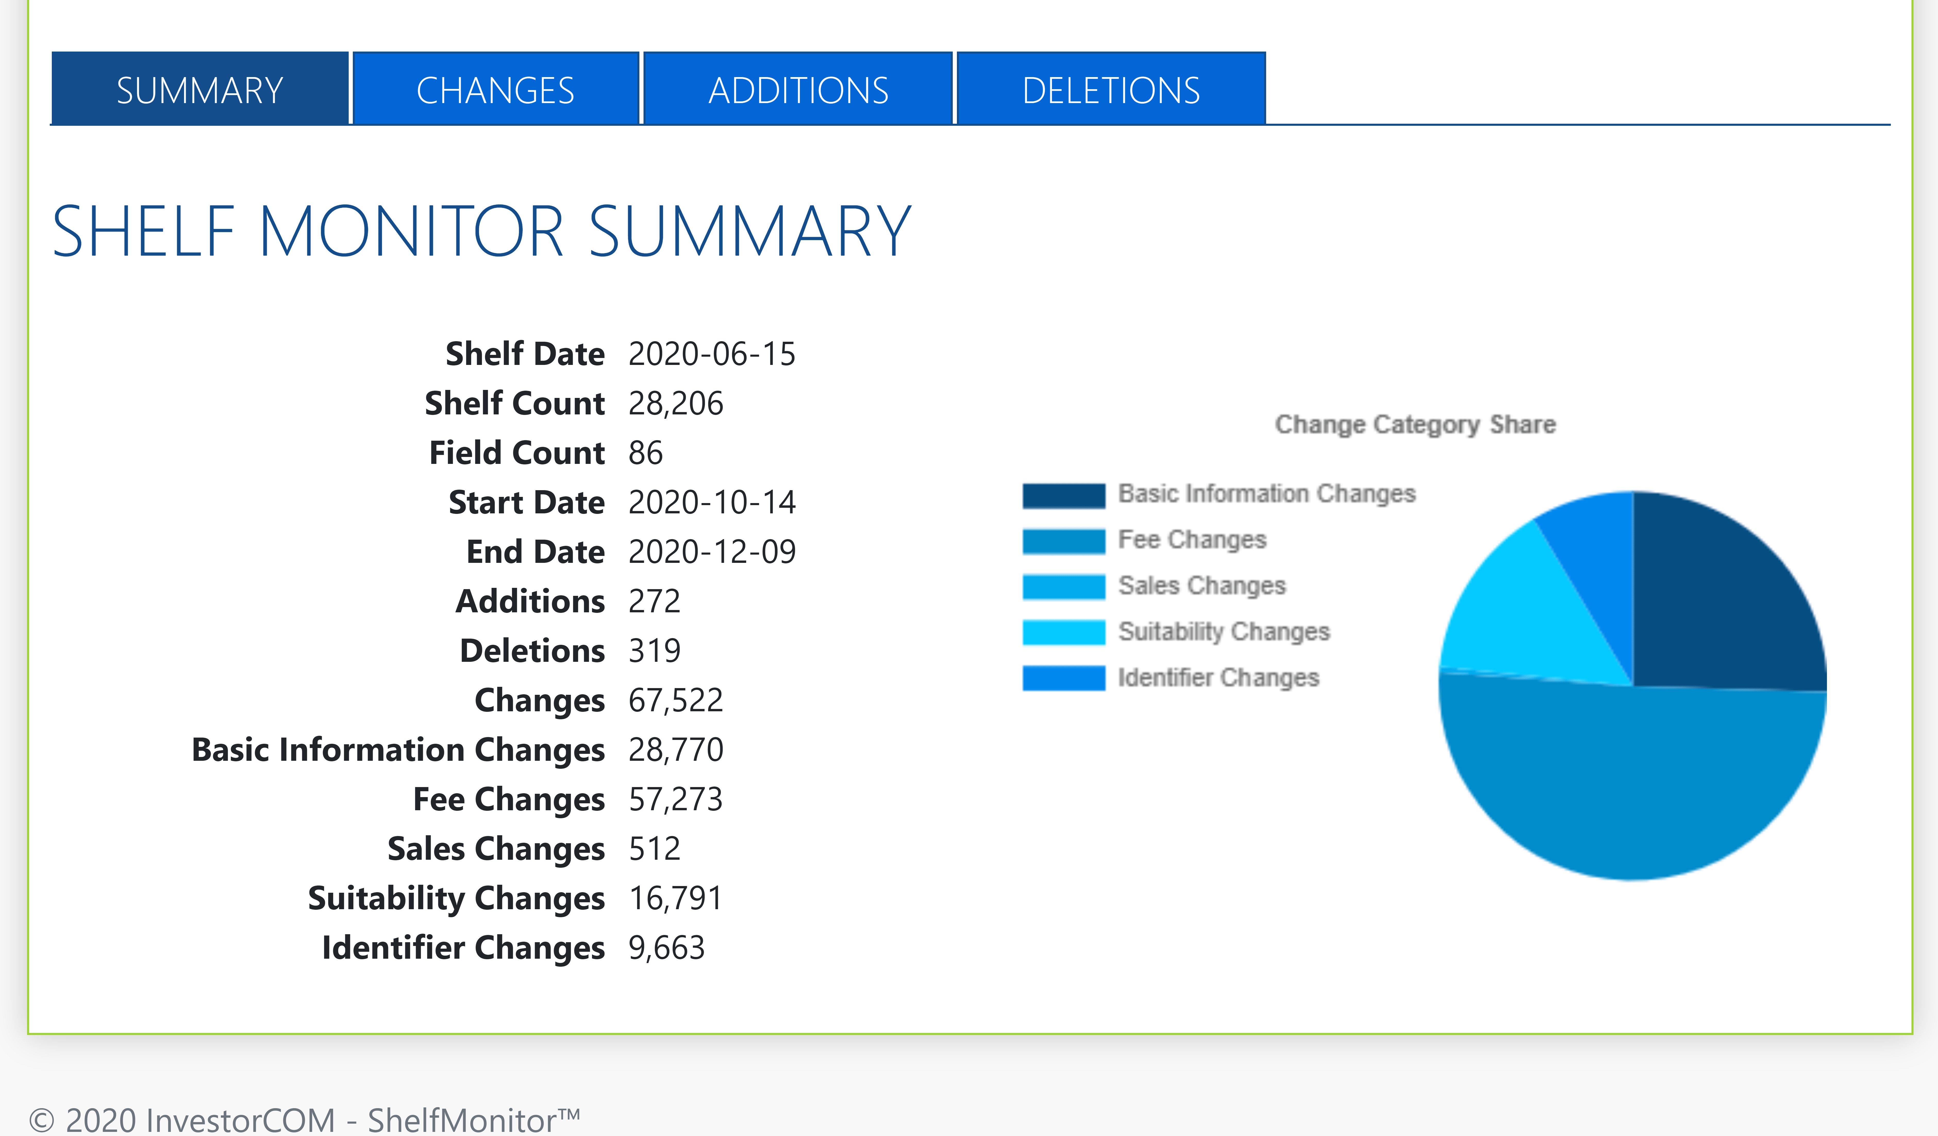
Task: Click the Shelf Date label
Action: [x=525, y=354]
